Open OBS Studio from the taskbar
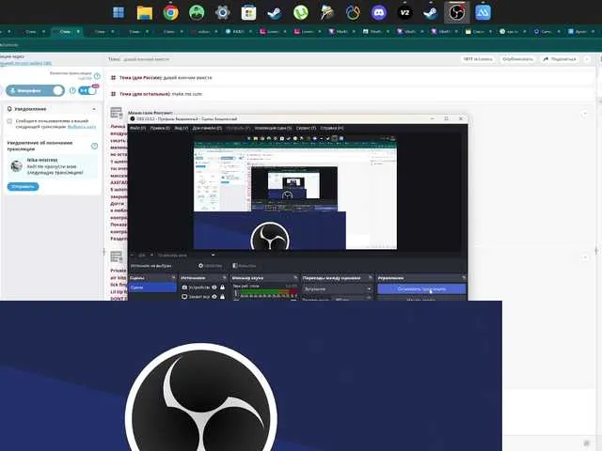Screen dimensions: 602x451 [x=455, y=13]
